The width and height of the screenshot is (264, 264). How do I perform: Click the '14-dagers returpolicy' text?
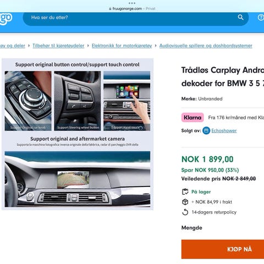tap(214, 212)
